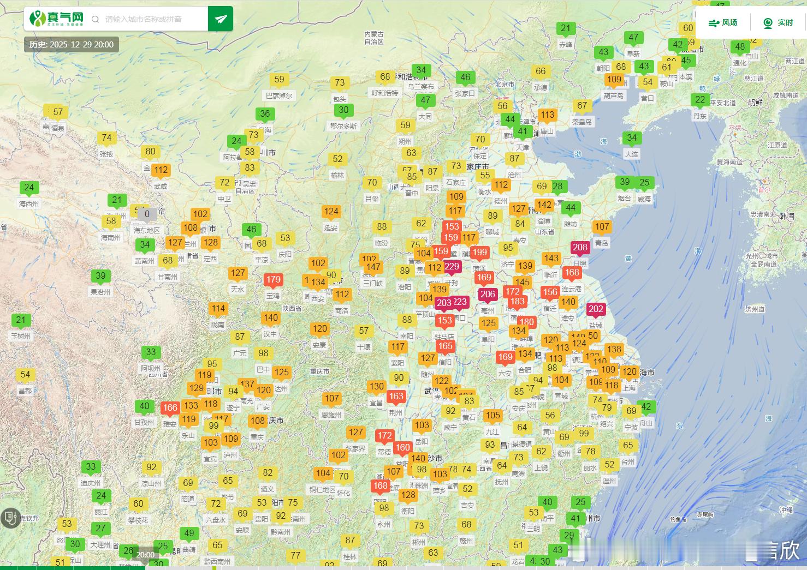
Task: Click the 阜新 city label
Action: click(x=633, y=53)
